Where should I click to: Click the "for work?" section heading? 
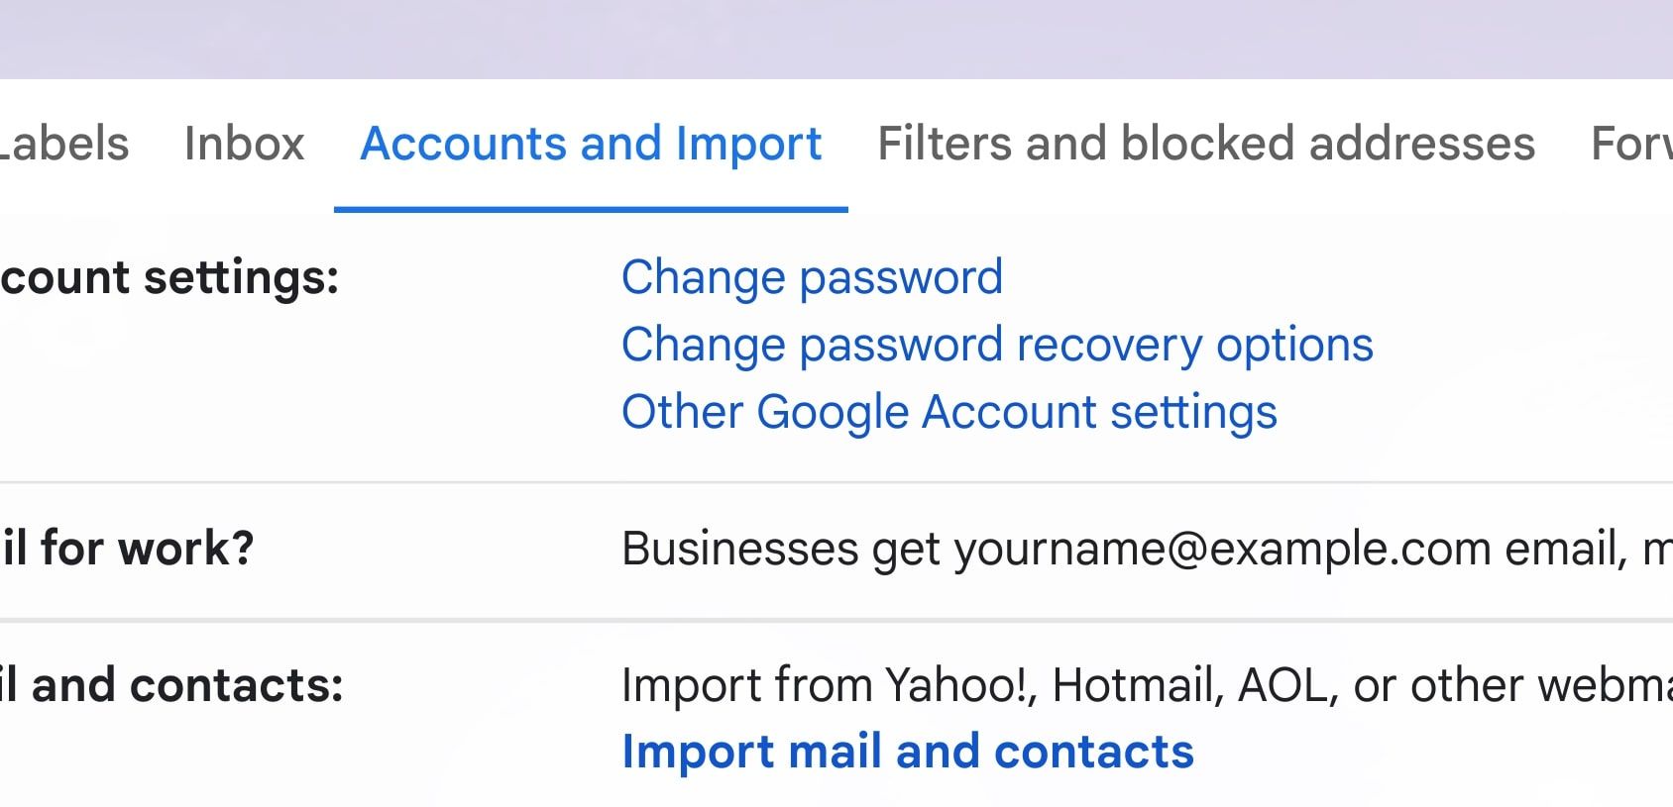click(x=127, y=549)
